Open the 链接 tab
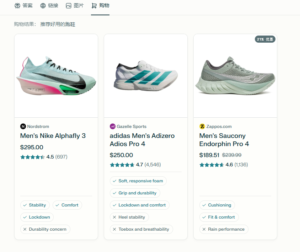 pos(49,6)
